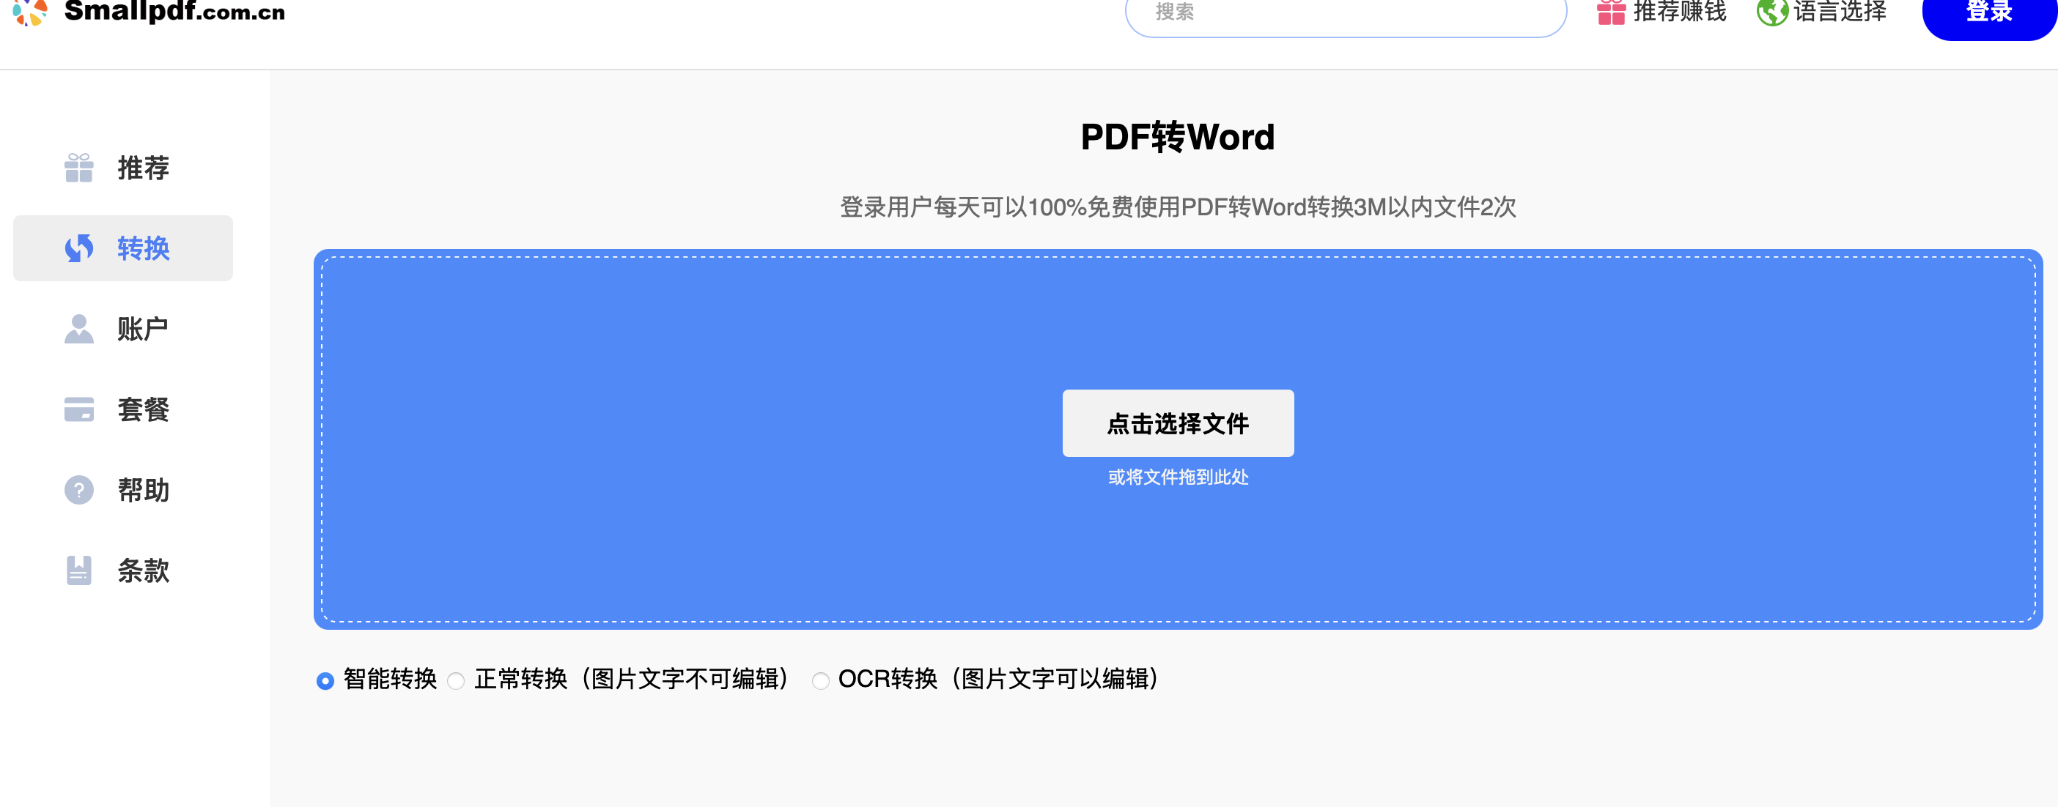Select the OCR转换 radio option
This screenshot has height=807, width=2058.
(820, 681)
